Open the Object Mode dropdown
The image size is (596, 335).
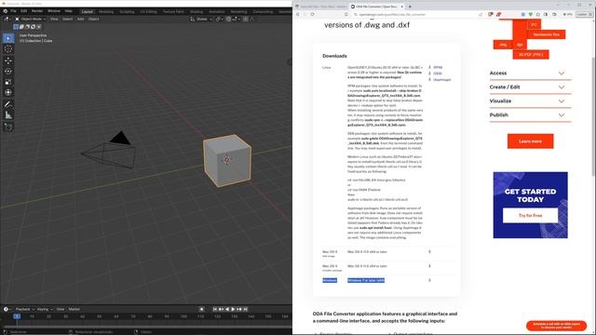pyautogui.click(x=31, y=19)
